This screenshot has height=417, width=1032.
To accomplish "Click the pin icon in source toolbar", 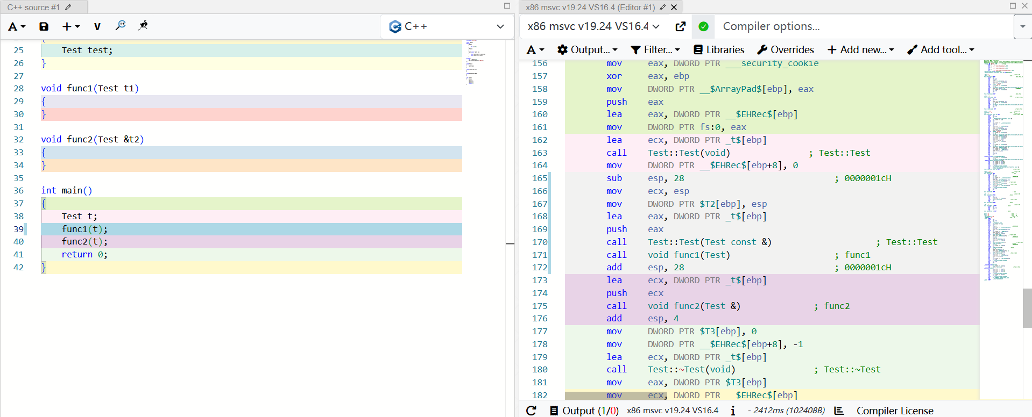I will pyautogui.click(x=143, y=26).
